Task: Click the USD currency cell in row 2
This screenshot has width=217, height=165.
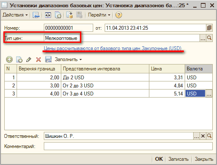Action: [199, 85]
